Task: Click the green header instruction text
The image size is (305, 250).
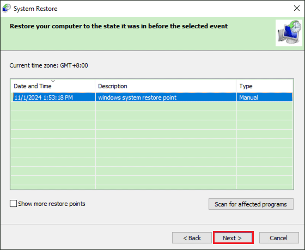Action: (119, 26)
